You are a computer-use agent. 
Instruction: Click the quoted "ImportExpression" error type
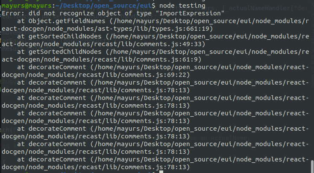tap(190, 13)
